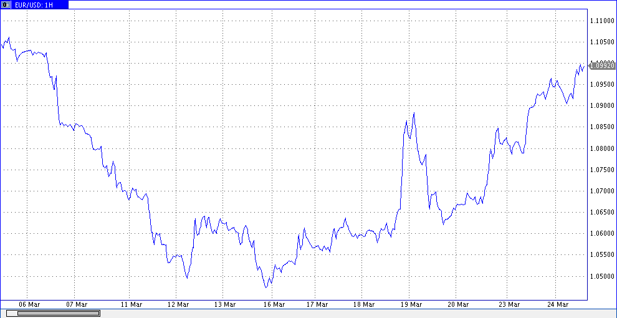Click the 12 Mar date label
The image size is (617, 318).
coord(178,305)
